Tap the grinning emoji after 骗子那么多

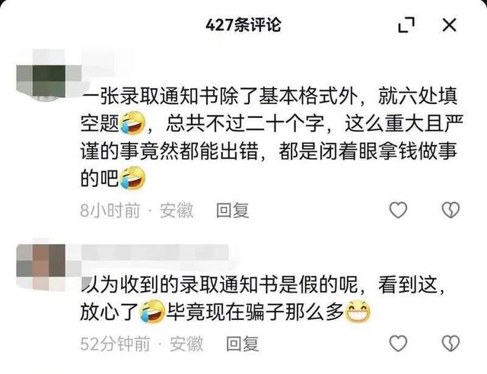[x=358, y=312]
